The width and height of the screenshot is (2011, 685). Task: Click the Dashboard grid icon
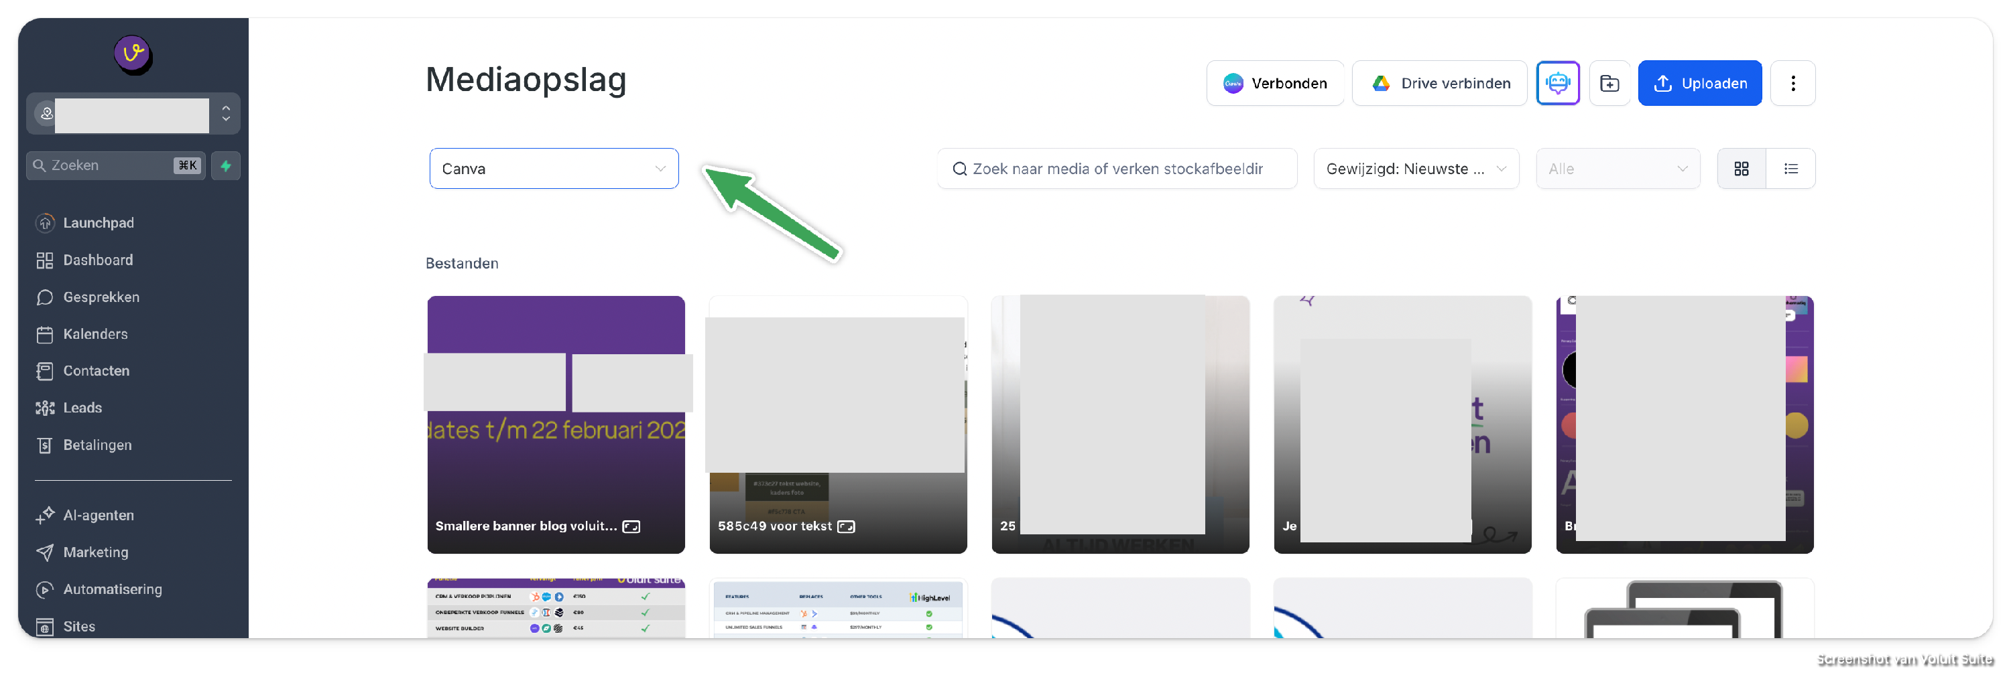click(x=46, y=260)
